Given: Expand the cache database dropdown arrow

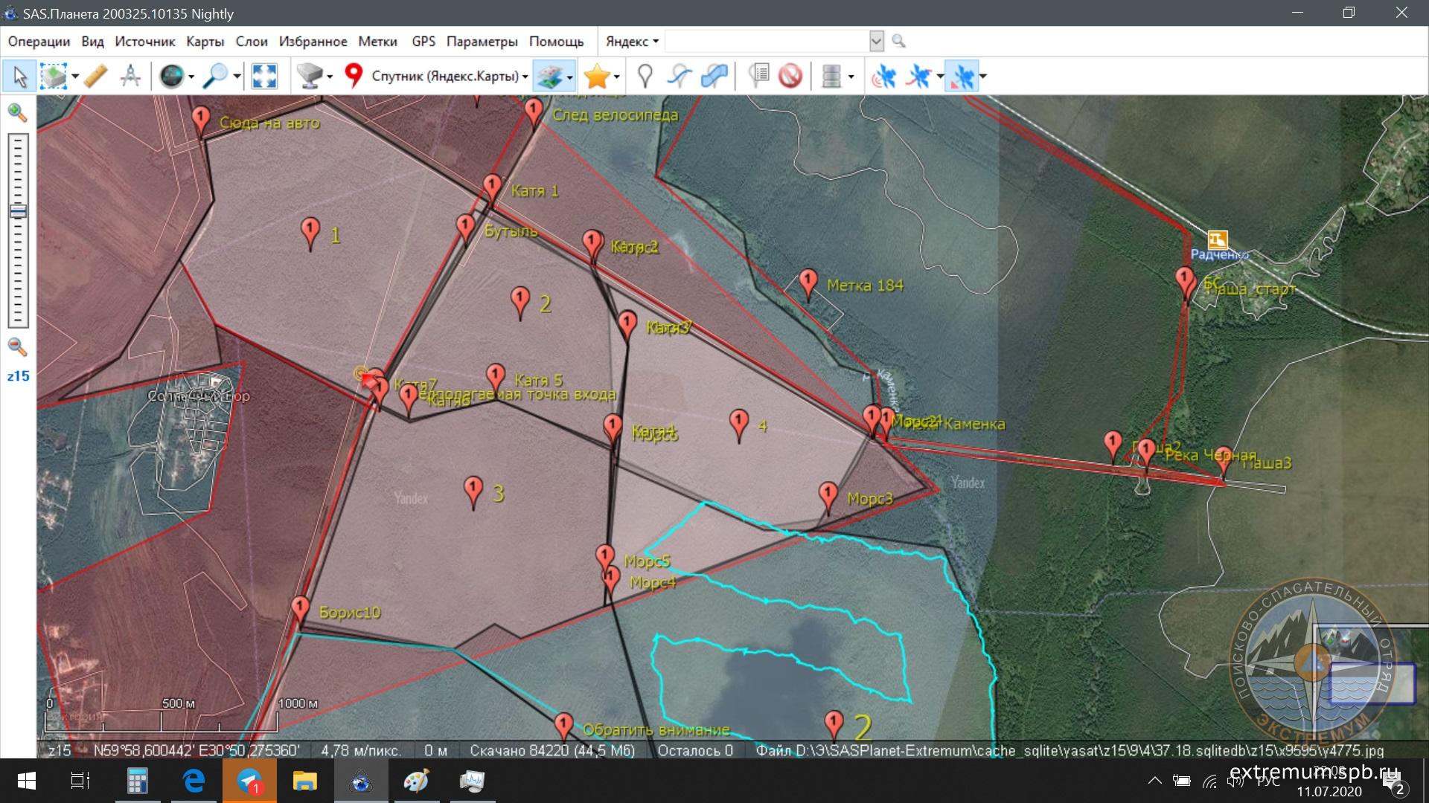Looking at the screenshot, I should coord(851,77).
